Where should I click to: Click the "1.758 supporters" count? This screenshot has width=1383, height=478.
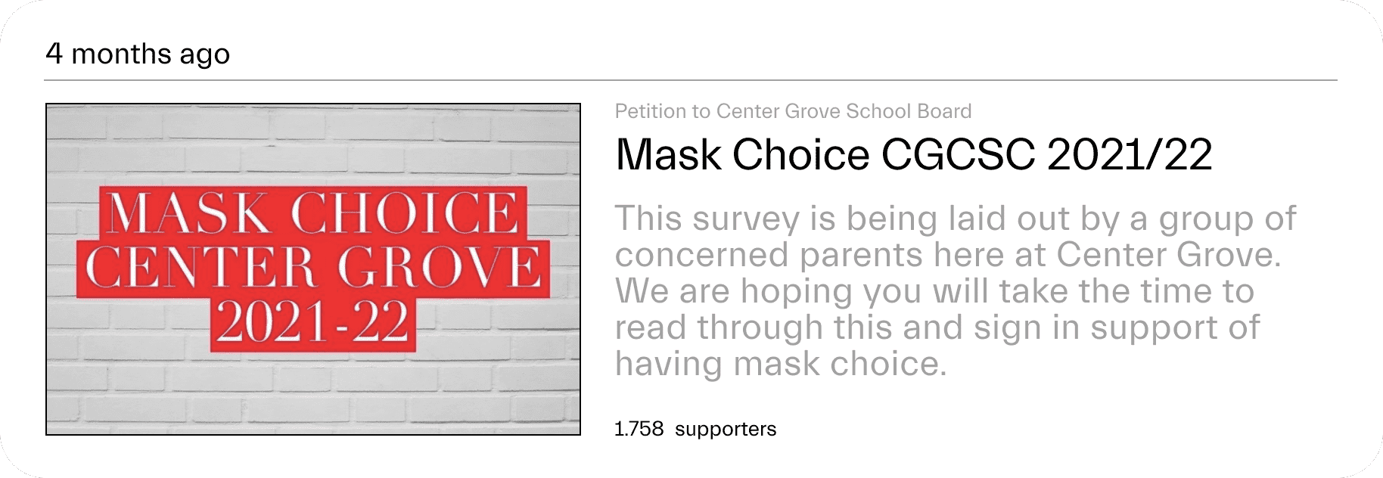695,429
